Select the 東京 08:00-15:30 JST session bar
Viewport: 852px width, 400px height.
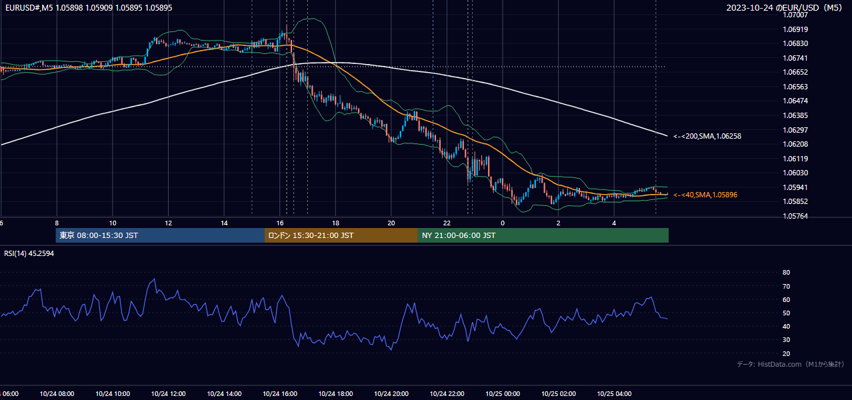click(x=160, y=235)
